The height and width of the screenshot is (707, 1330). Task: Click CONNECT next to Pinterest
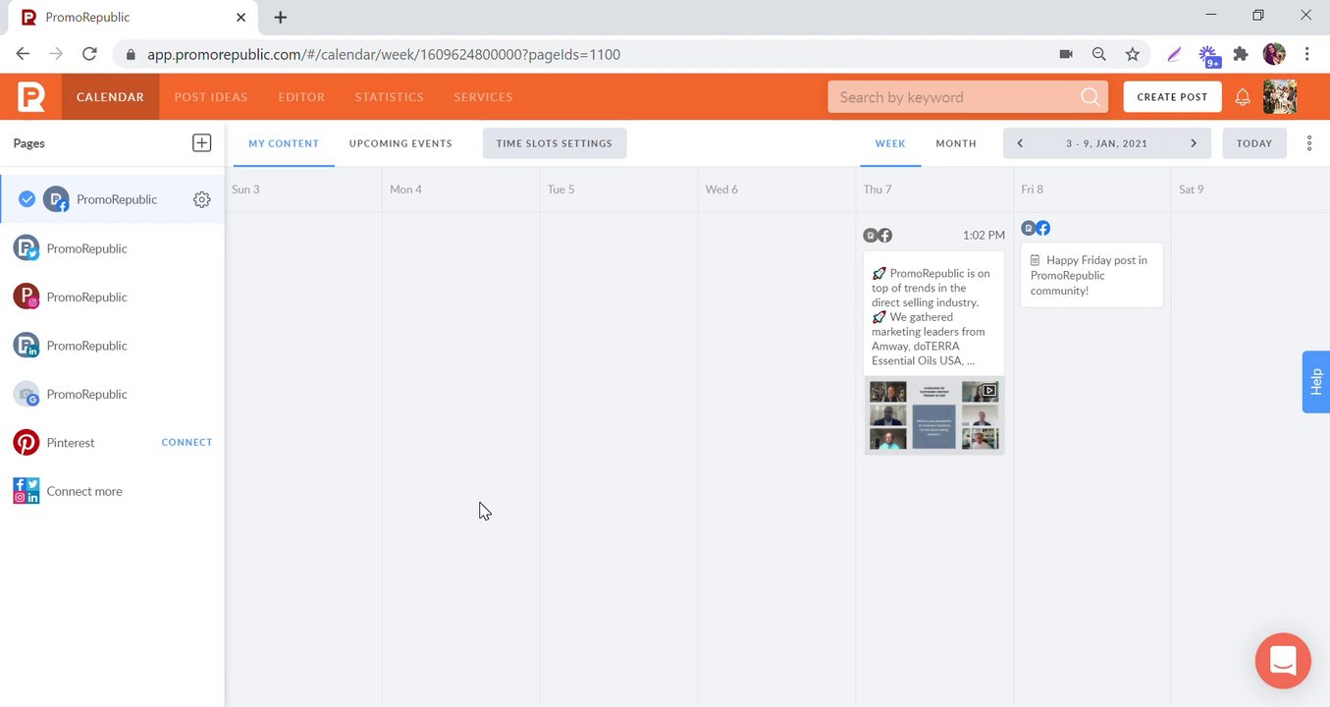(186, 443)
